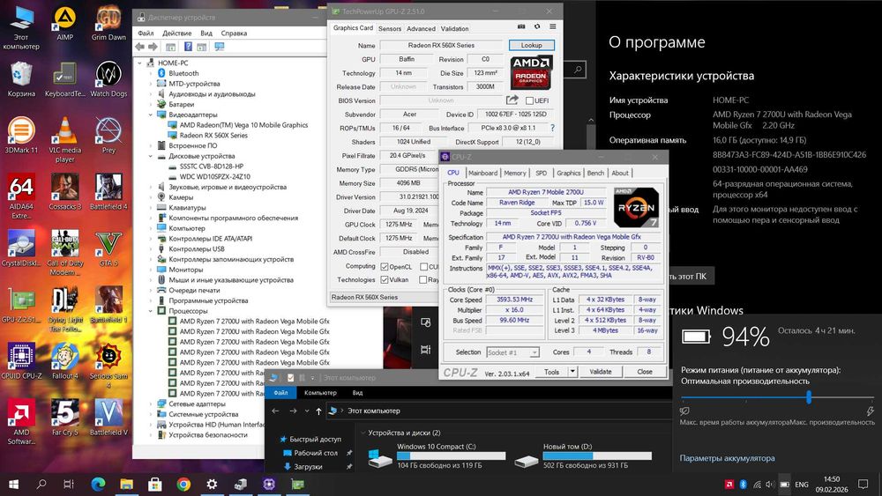Click battery power mode slider thumb
This screenshot has width=882, height=496.
point(808,397)
